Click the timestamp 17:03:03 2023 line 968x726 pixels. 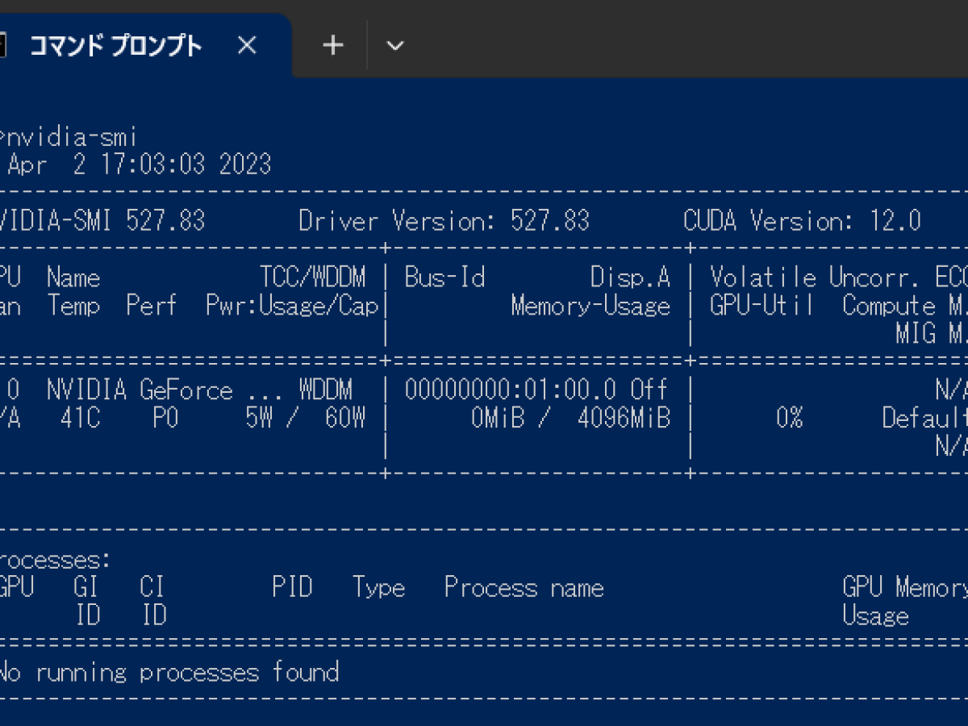(186, 165)
